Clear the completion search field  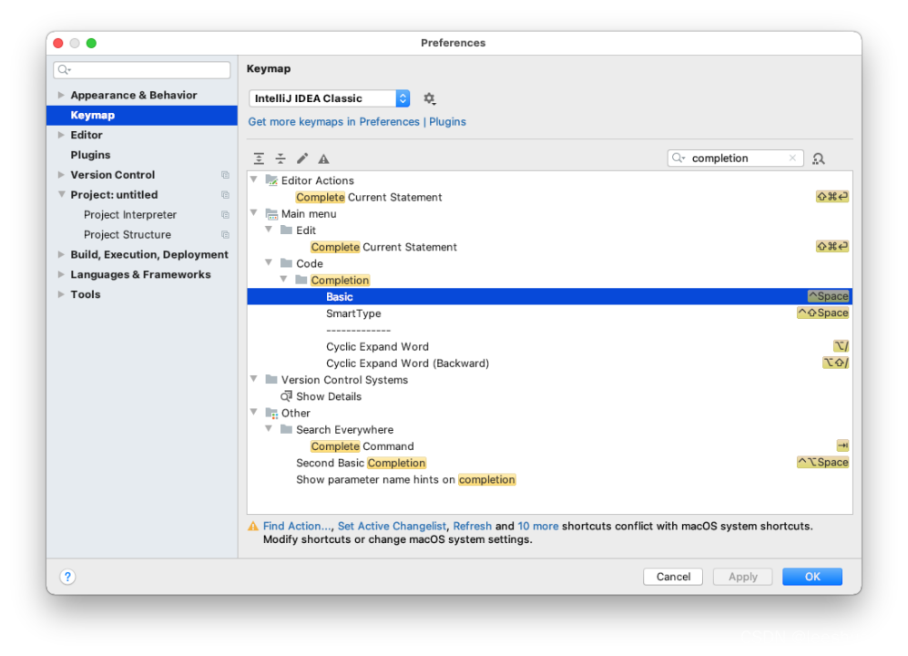(x=792, y=158)
